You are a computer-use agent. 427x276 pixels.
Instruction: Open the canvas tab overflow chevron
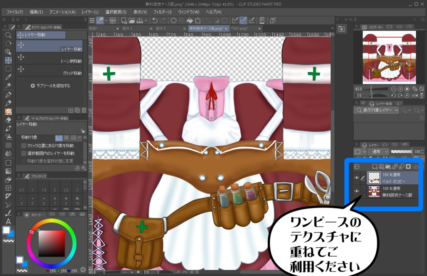pyautogui.click(x=332, y=28)
